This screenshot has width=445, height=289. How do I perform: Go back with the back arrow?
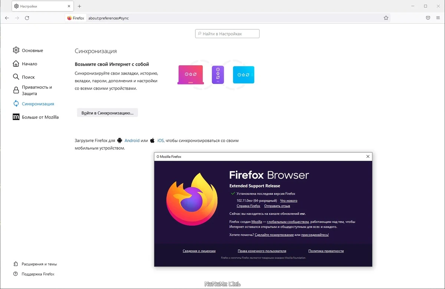click(x=7, y=18)
